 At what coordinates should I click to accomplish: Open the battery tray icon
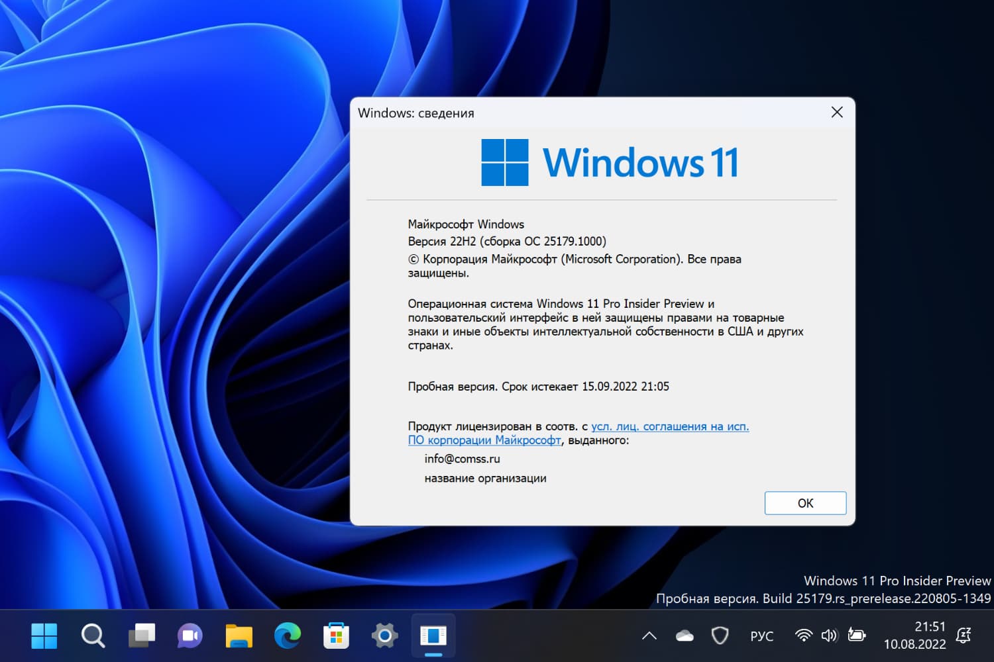[856, 636]
